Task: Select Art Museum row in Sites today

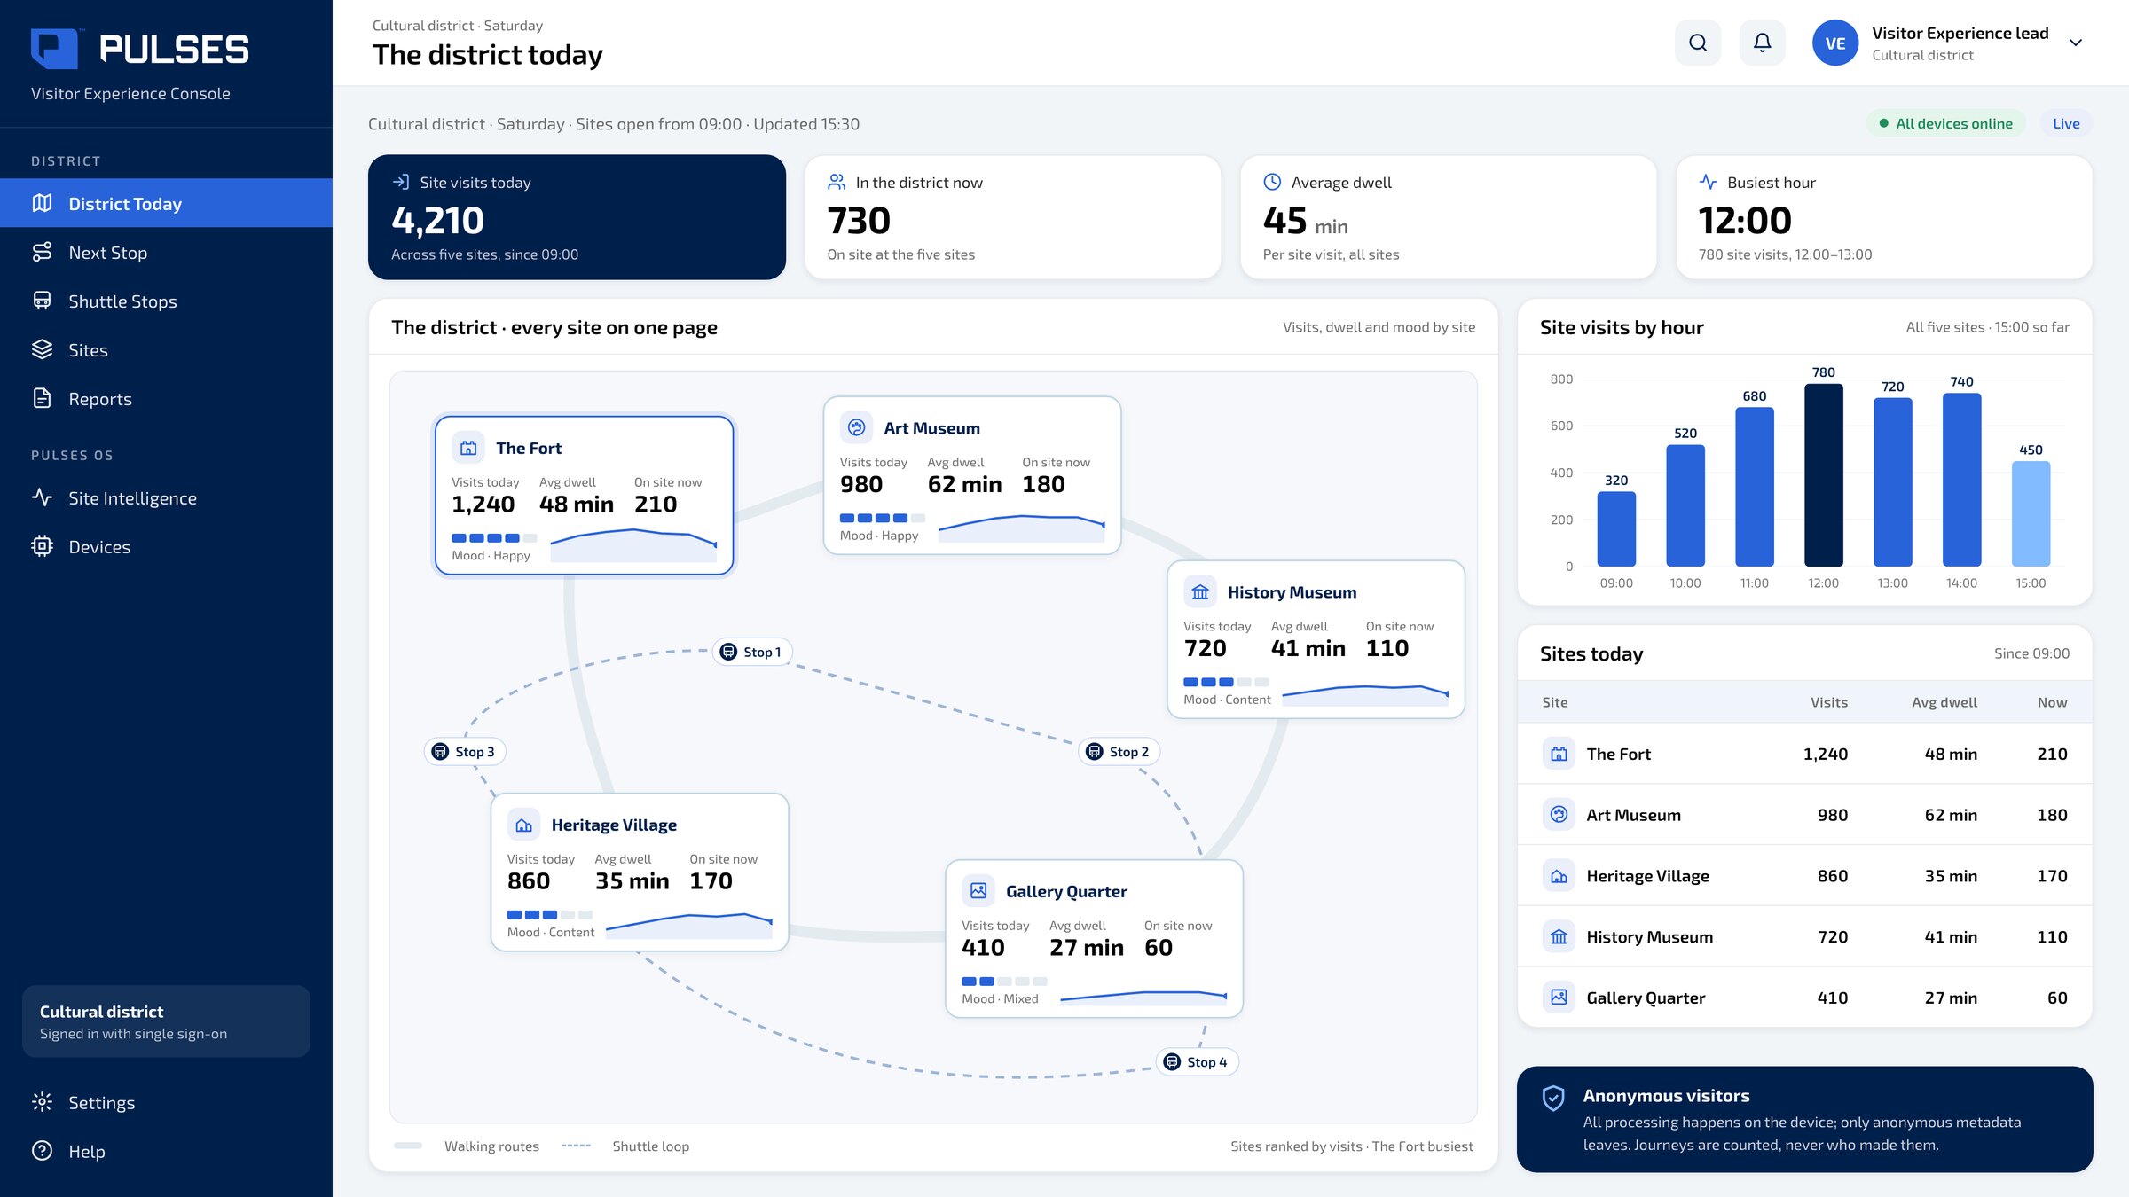Action: [x=1804, y=815]
